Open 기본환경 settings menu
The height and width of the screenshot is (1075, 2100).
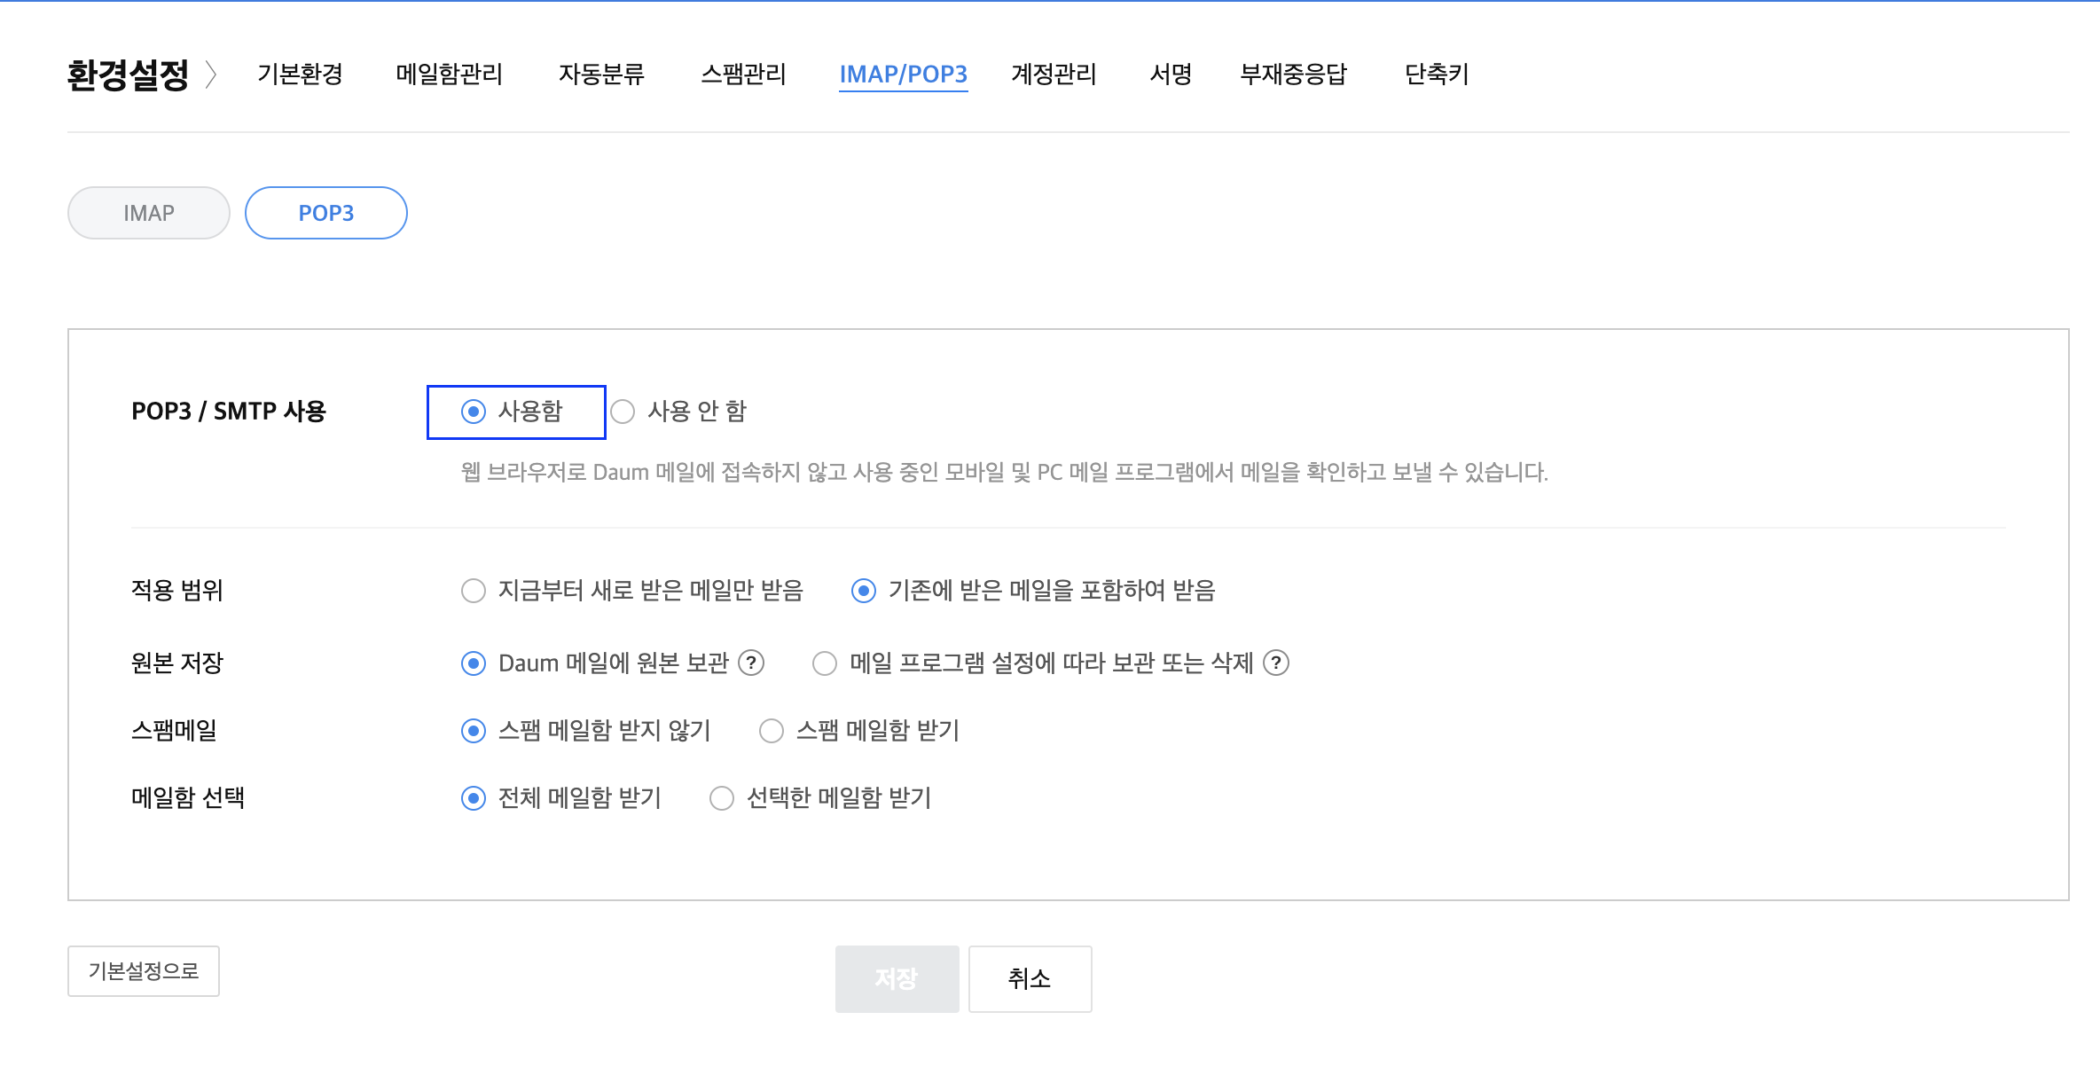[300, 74]
